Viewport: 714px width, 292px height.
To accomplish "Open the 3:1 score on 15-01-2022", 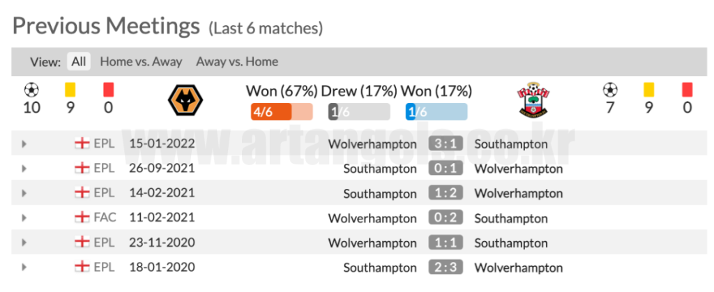I will click(446, 144).
